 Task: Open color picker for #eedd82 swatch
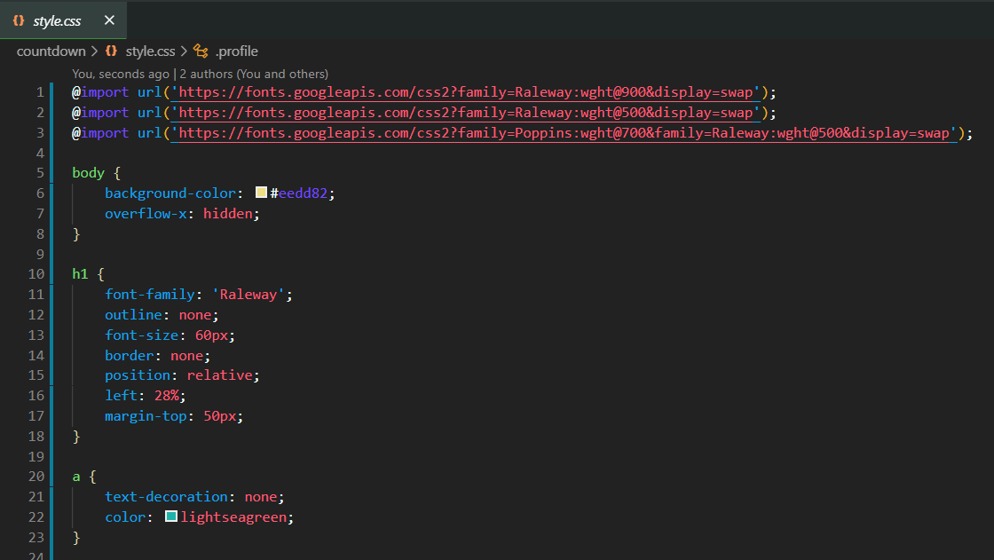click(261, 193)
